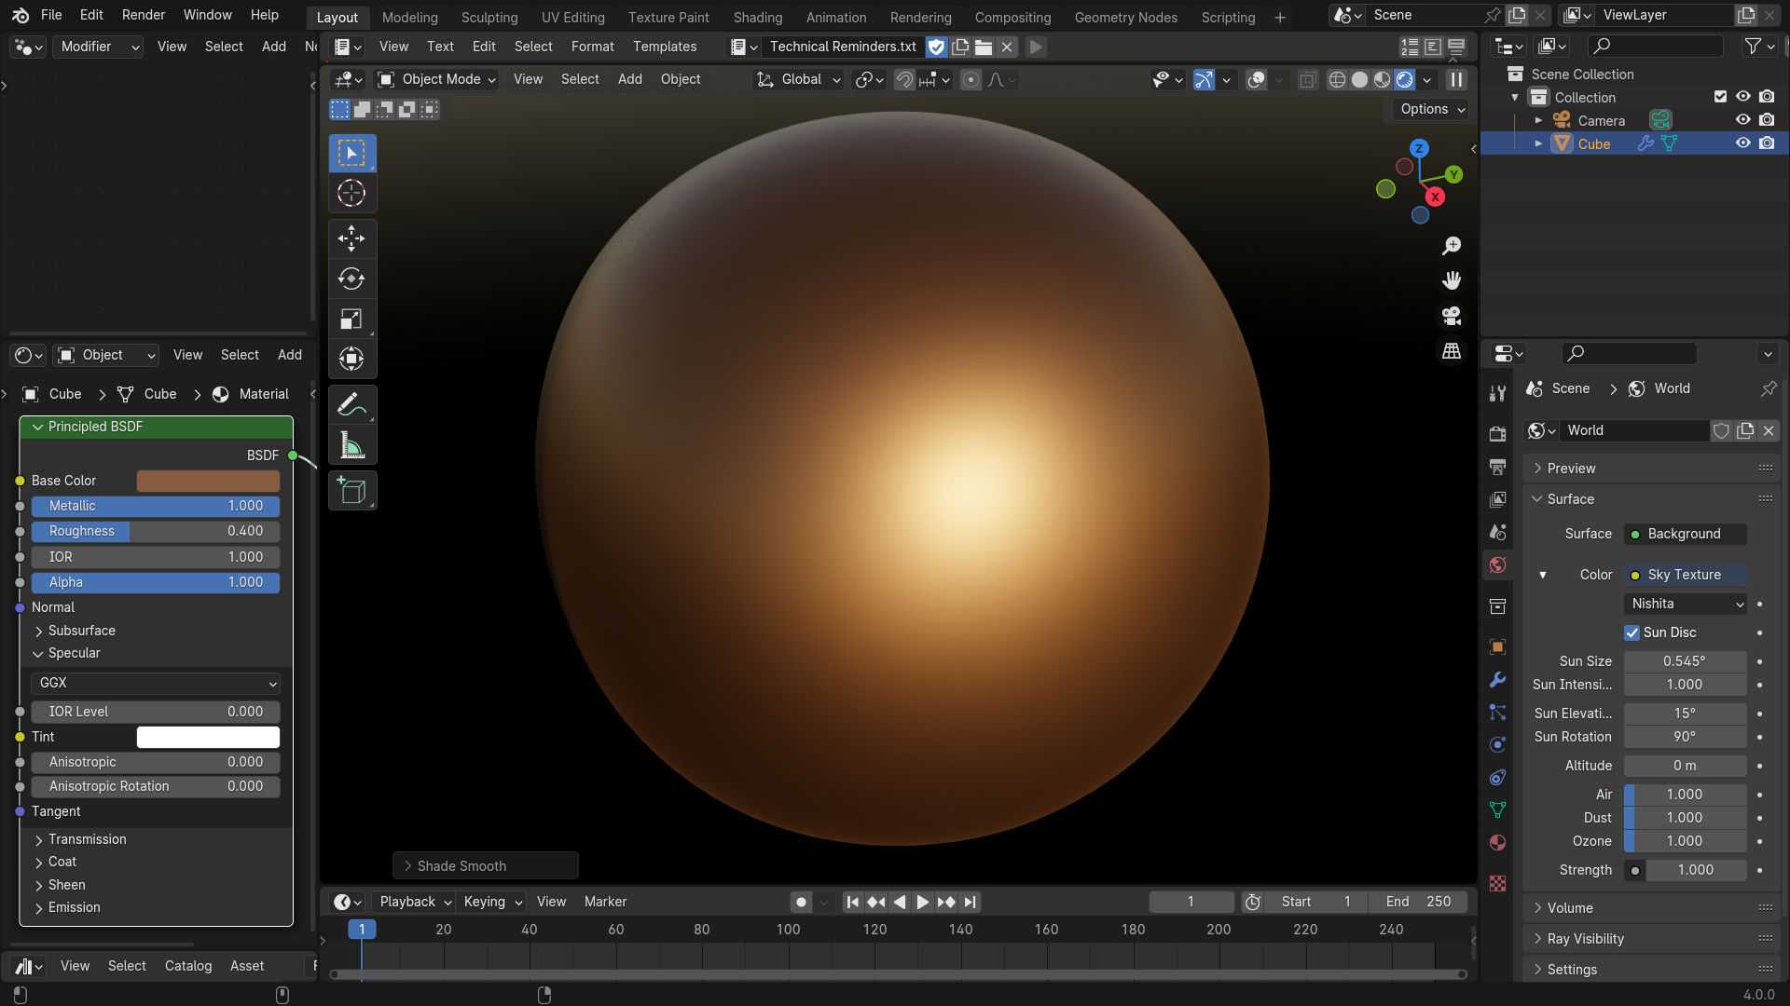Uncheck Collection exclude checkbox in outliner

[1721, 97]
